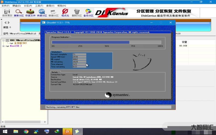Viewport: 216px width, 135px height.
Task: Close the disk panel with small x
Action: [1, 19]
